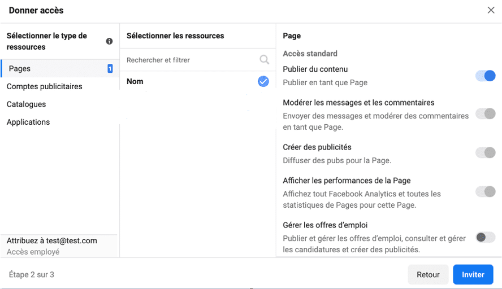Close the Donner accès dialog
Viewport: 502px width, 289px height.
point(491,10)
